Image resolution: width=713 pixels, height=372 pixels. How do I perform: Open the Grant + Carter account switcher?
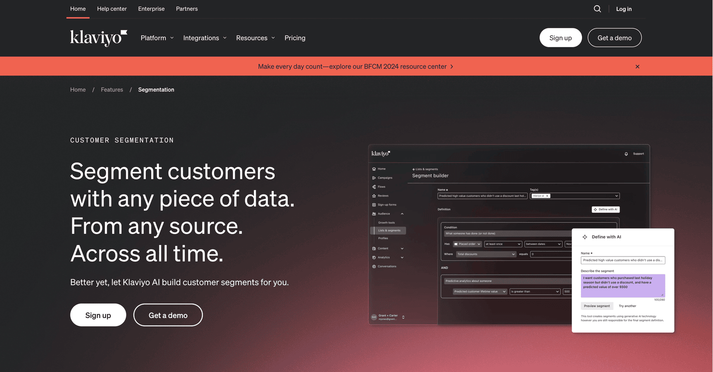[403, 317]
